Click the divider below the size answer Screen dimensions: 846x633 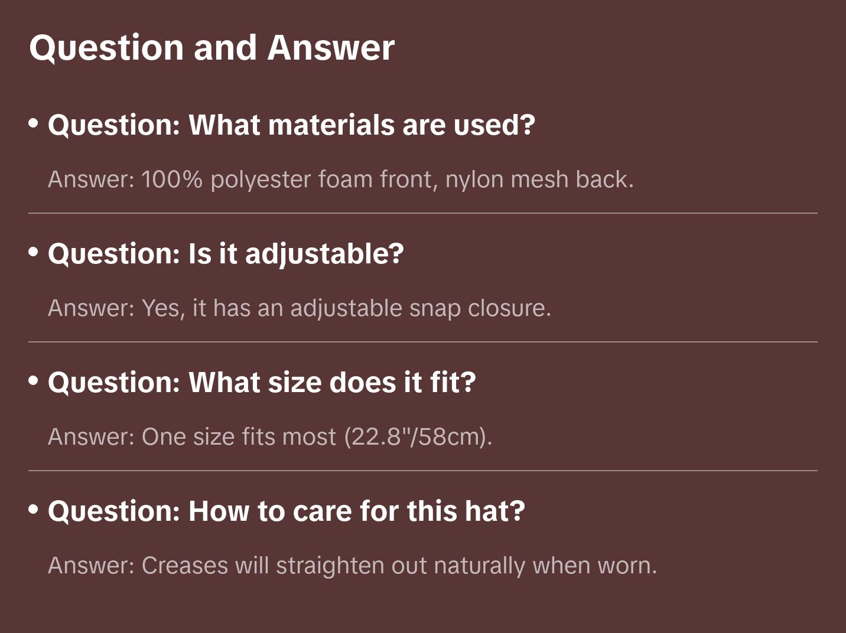[x=423, y=471]
